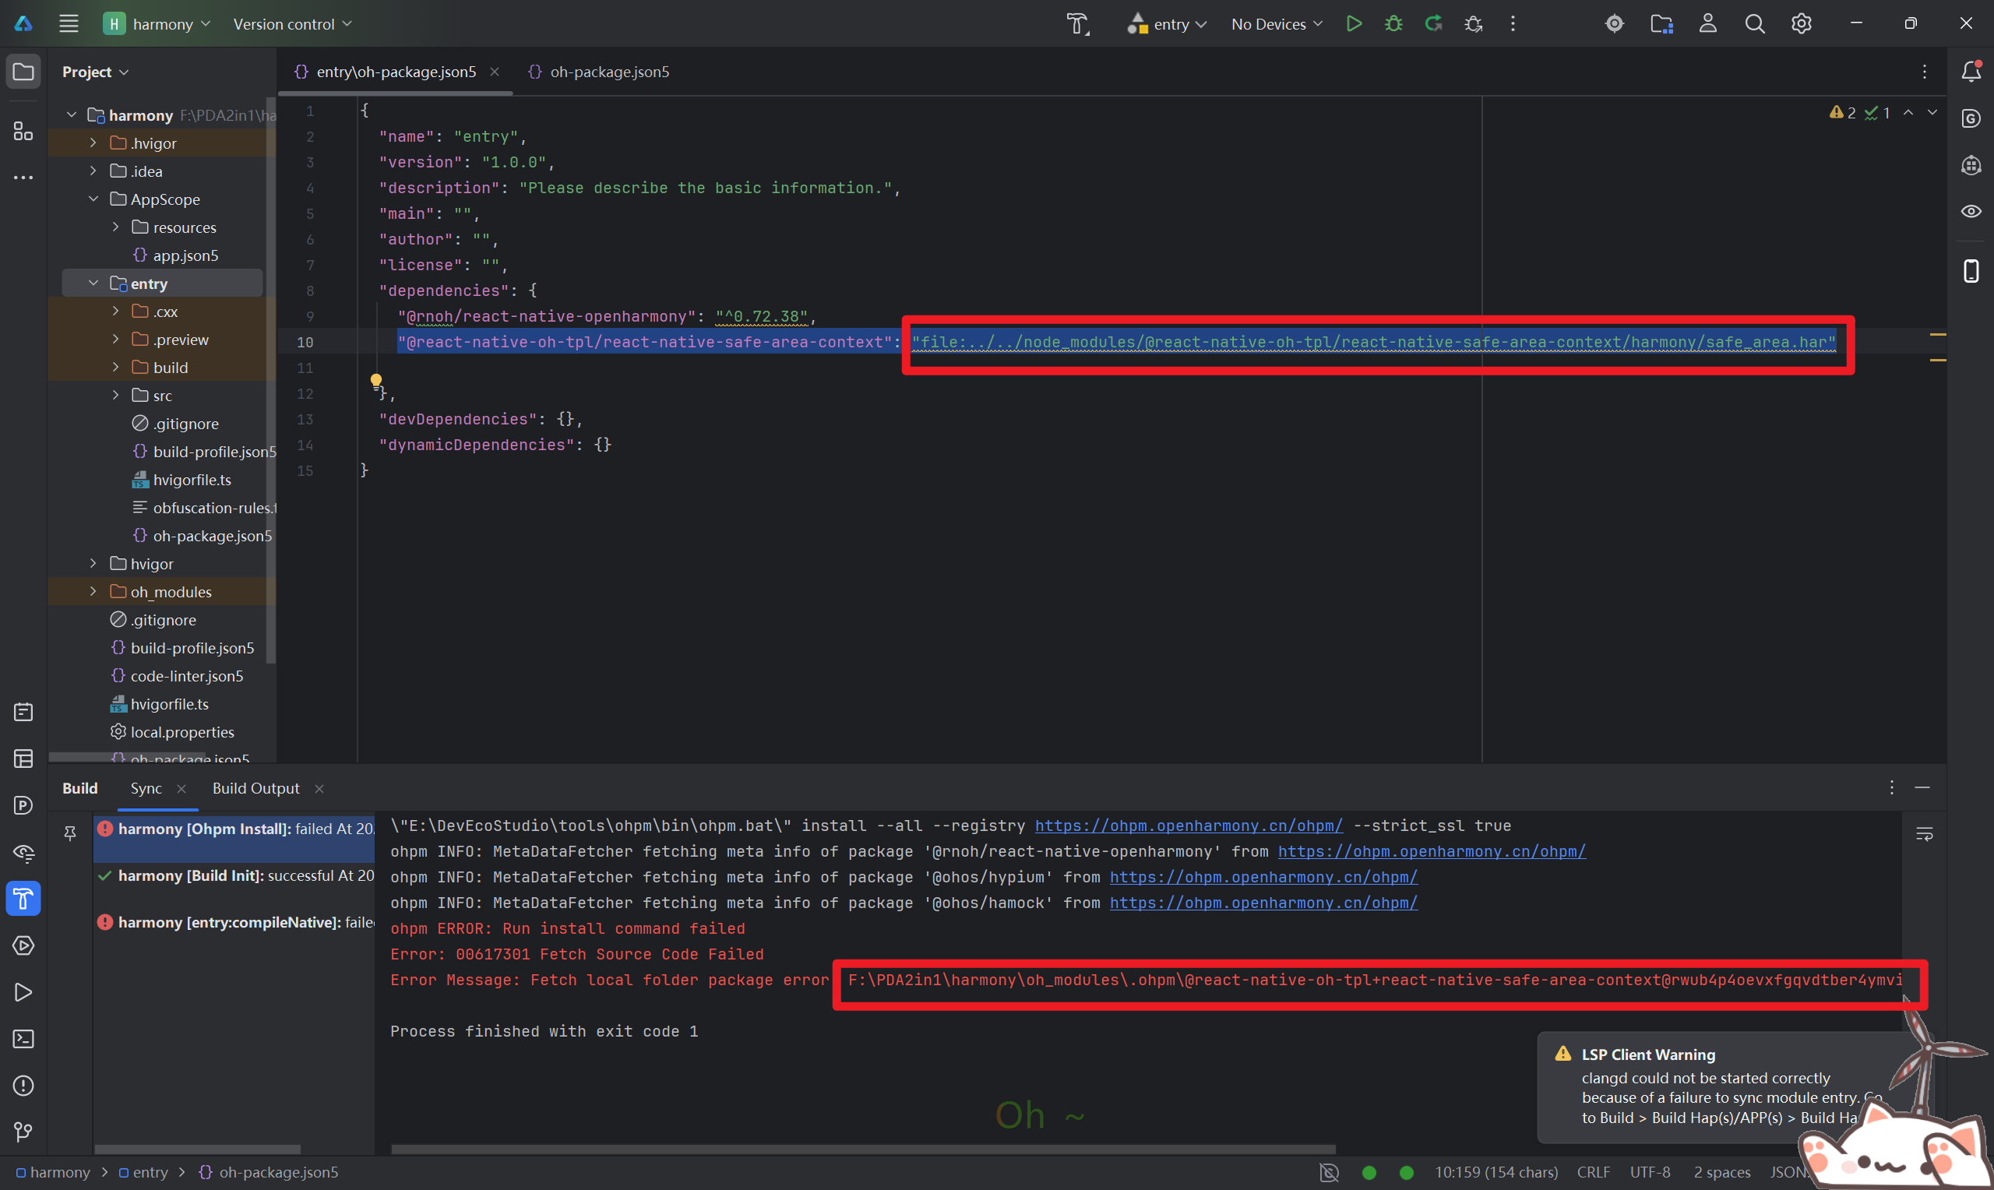Viewport: 1994px width, 1190px height.
Task: Switch to the oh-package.json5 editor tab
Action: click(x=609, y=72)
